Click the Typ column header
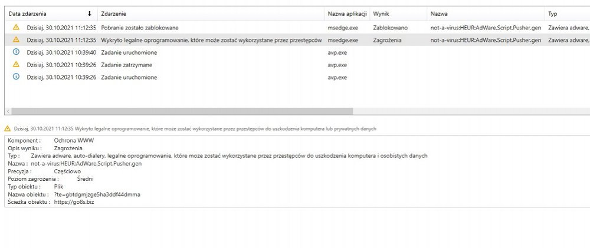The height and width of the screenshot is (248, 590). [553, 14]
